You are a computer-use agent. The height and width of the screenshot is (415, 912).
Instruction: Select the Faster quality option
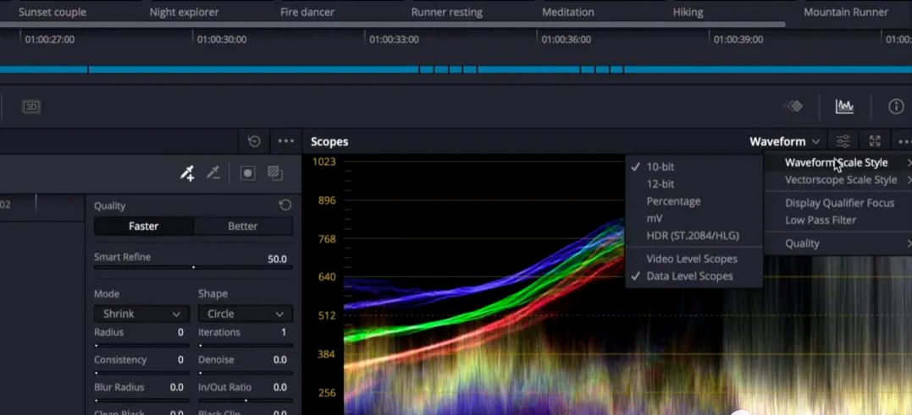coord(144,227)
